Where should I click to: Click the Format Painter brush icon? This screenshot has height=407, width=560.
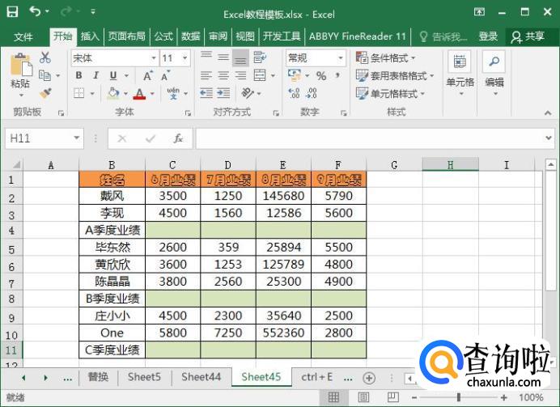click(45, 93)
